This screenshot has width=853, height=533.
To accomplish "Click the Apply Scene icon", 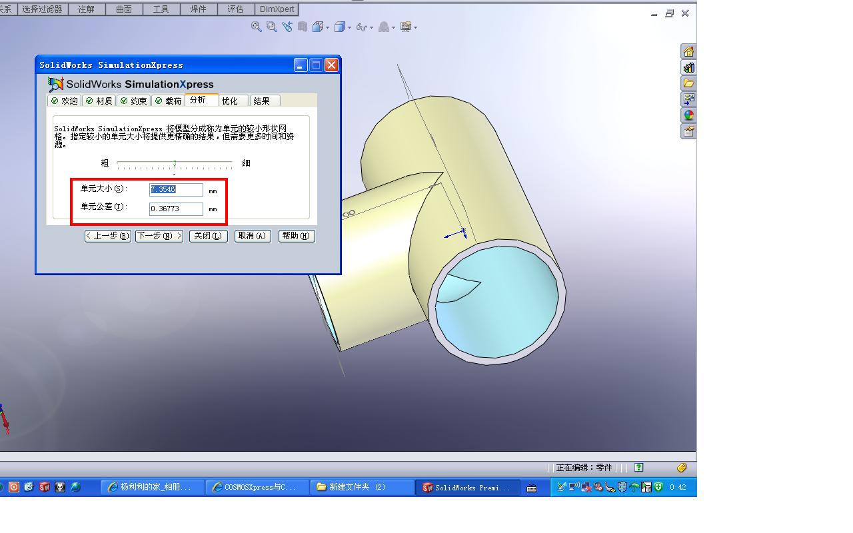I will (x=384, y=27).
